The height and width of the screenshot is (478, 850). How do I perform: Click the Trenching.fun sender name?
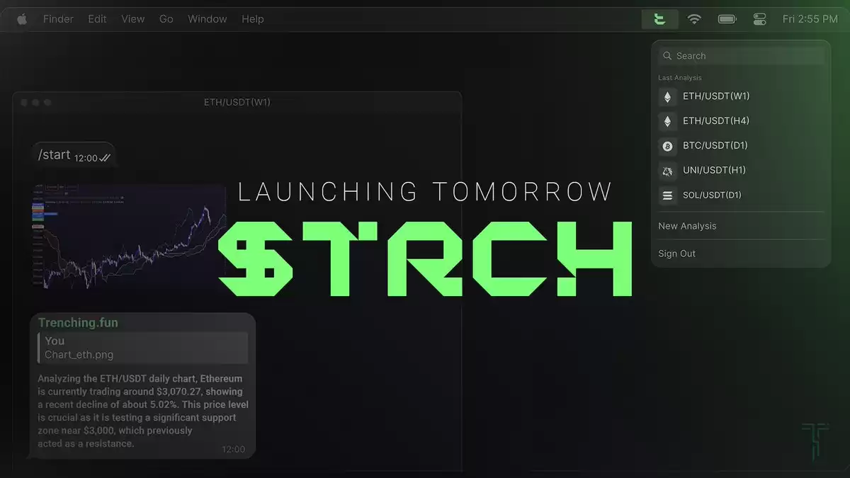coord(78,323)
